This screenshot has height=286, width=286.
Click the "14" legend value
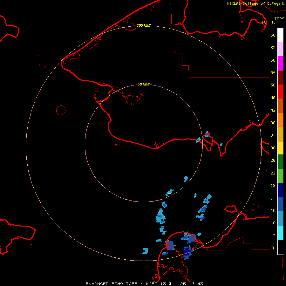click(x=273, y=198)
